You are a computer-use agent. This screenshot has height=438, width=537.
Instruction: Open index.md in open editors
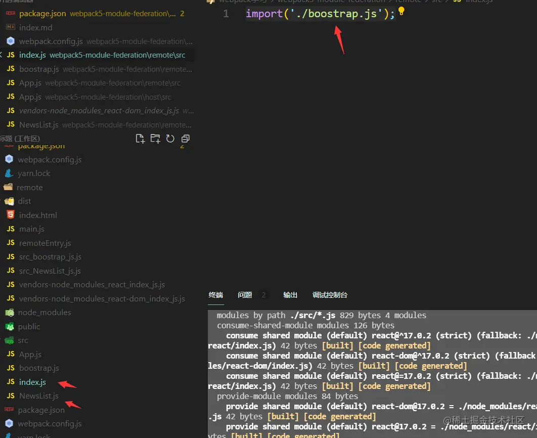tap(97, 27)
